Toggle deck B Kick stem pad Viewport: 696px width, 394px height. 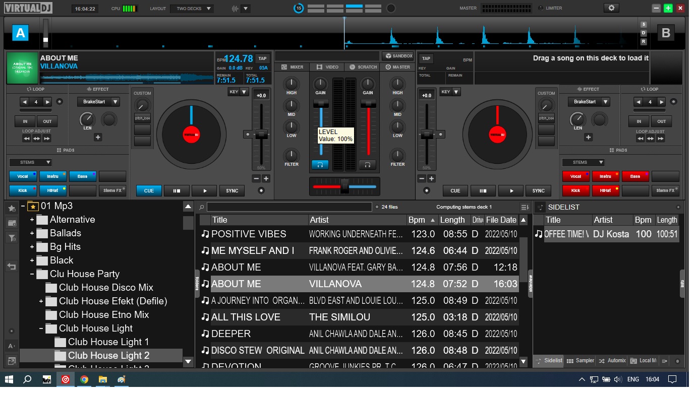click(x=576, y=190)
